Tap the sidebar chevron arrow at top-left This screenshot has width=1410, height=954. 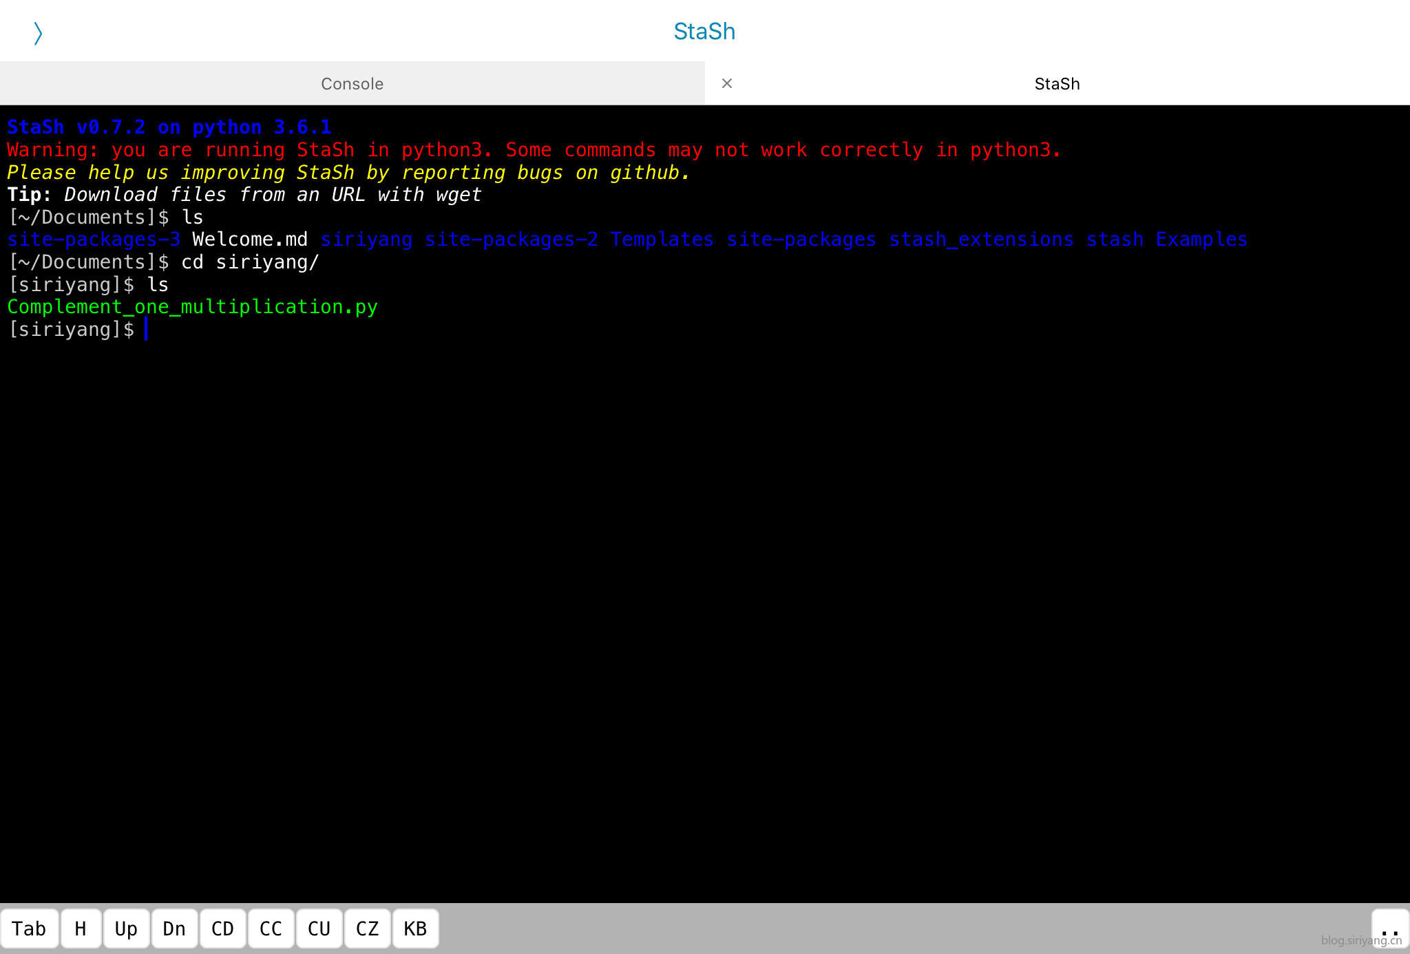coord(38,32)
